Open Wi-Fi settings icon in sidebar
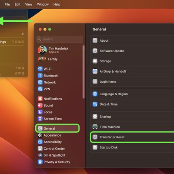 point(40,69)
